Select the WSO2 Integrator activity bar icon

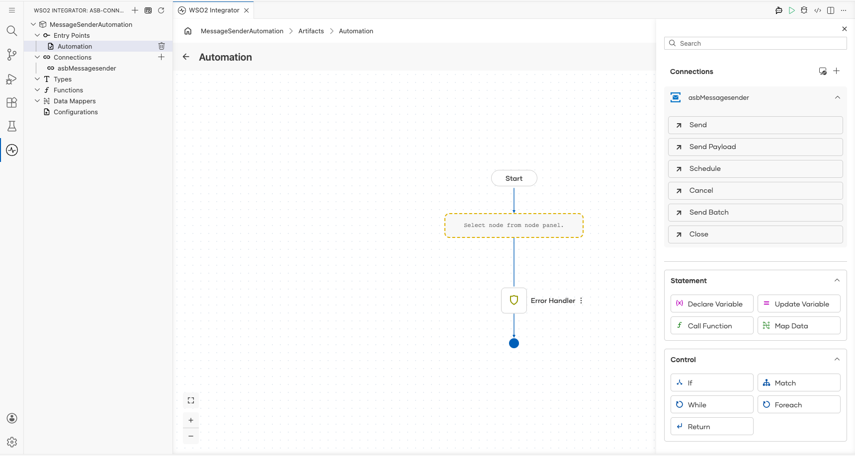click(12, 150)
